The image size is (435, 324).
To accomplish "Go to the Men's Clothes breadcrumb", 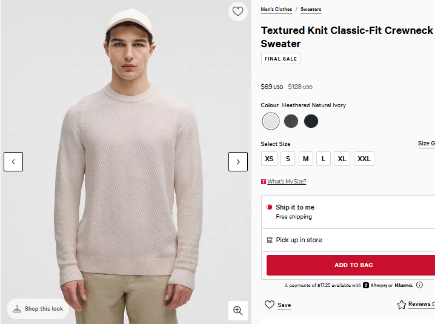I will tap(276, 10).
